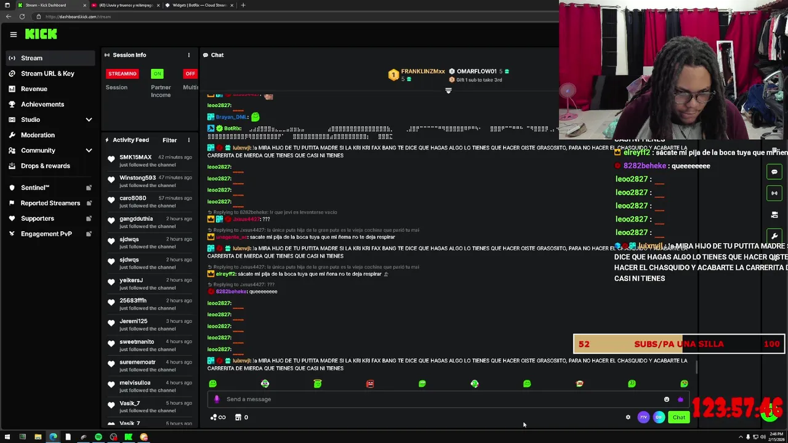The image size is (788, 443).
Task: Click first green emote in quick emote bar
Action: coord(213,383)
